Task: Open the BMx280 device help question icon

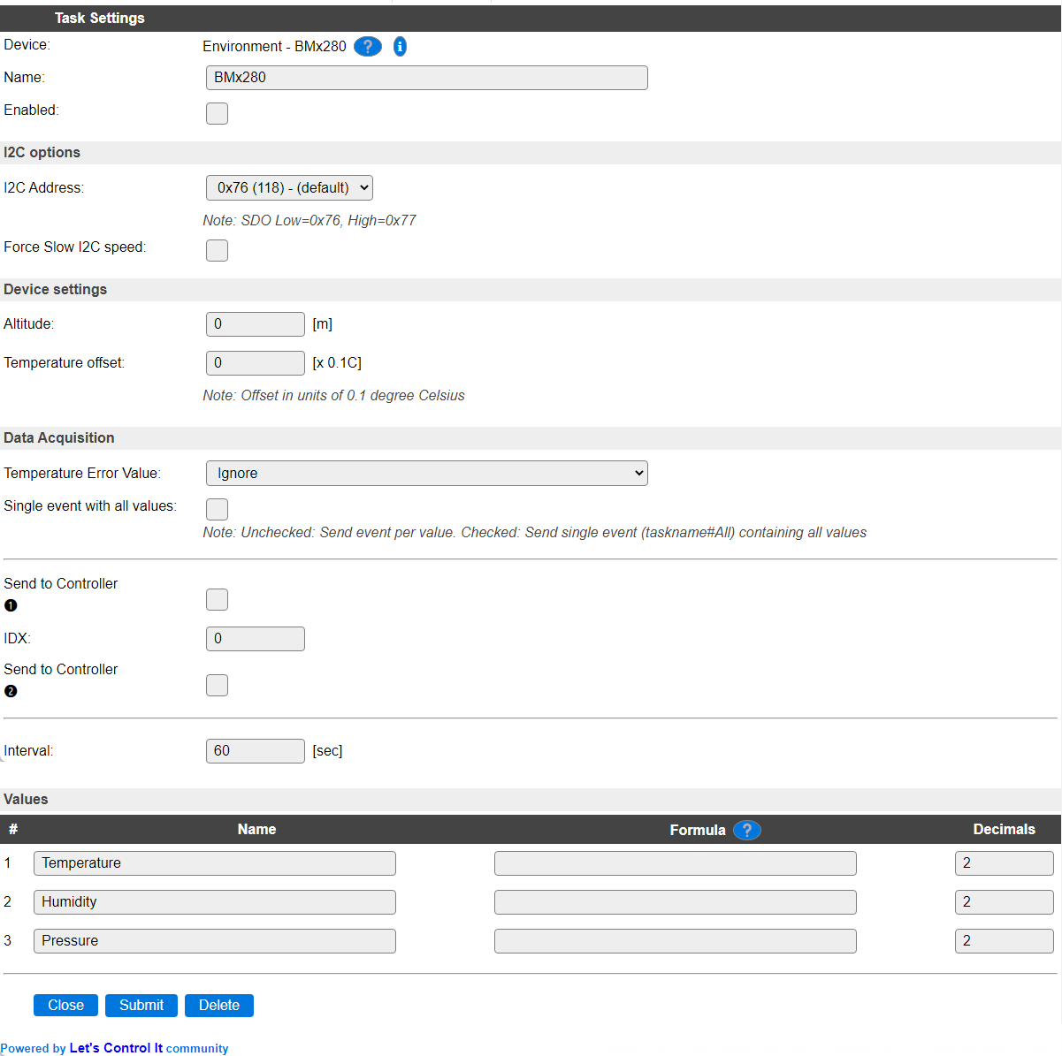Action: (368, 47)
